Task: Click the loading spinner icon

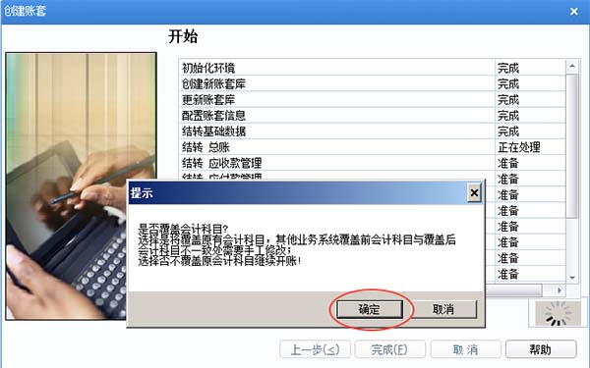Action: [x=558, y=313]
